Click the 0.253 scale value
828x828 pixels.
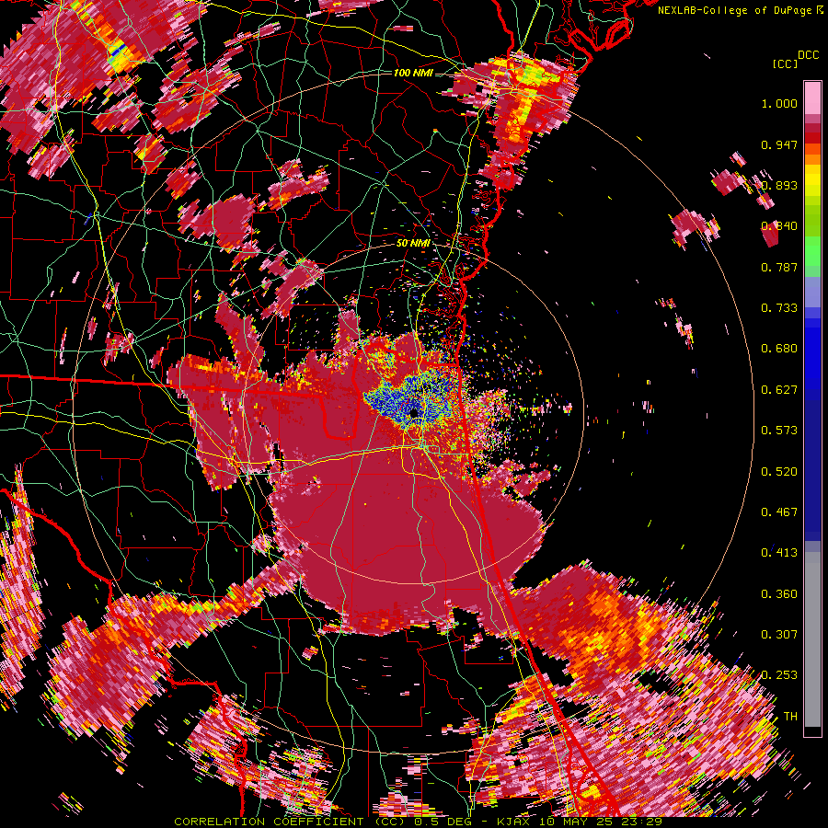click(779, 675)
